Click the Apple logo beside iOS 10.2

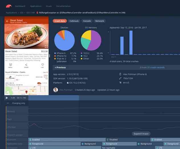point(68,83)
